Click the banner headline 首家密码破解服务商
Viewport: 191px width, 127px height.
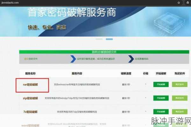point(72,12)
